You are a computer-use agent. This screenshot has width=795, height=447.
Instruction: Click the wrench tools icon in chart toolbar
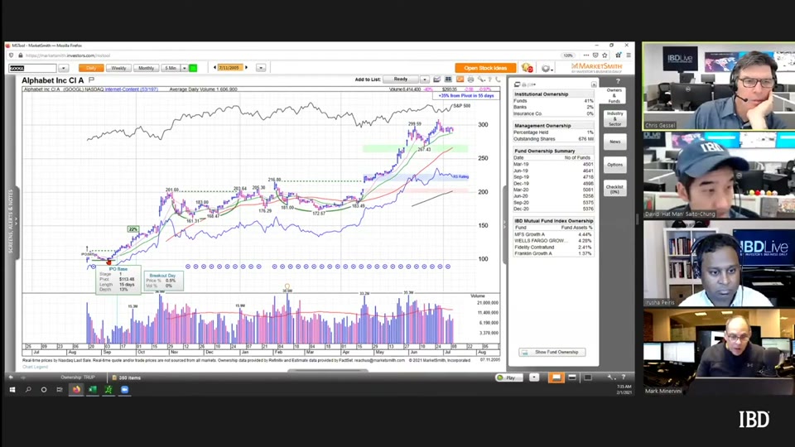[x=480, y=79]
